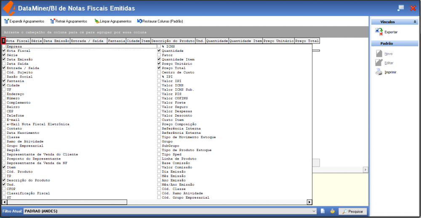Click the Restaurar Colunas (Padrão) icon
The image size is (421, 218).
(140, 21)
